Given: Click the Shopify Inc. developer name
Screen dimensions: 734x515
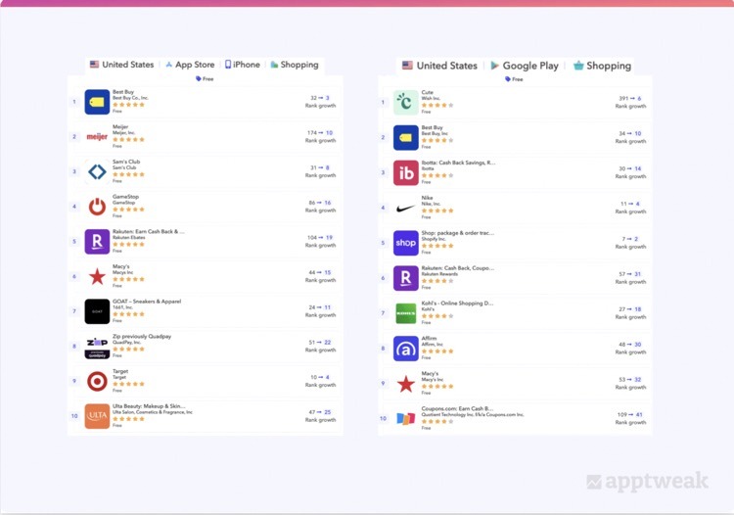Looking at the screenshot, I should [433, 239].
